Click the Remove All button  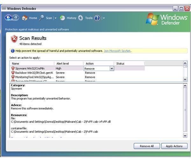(x=147, y=146)
